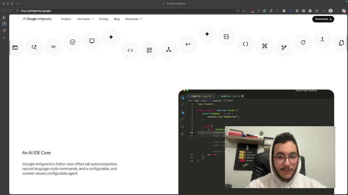The height and width of the screenshot is (195, 348).
Task: Click the grid plus widgets icon bubble
Action: pyautogui.click(x=150, y=50)
